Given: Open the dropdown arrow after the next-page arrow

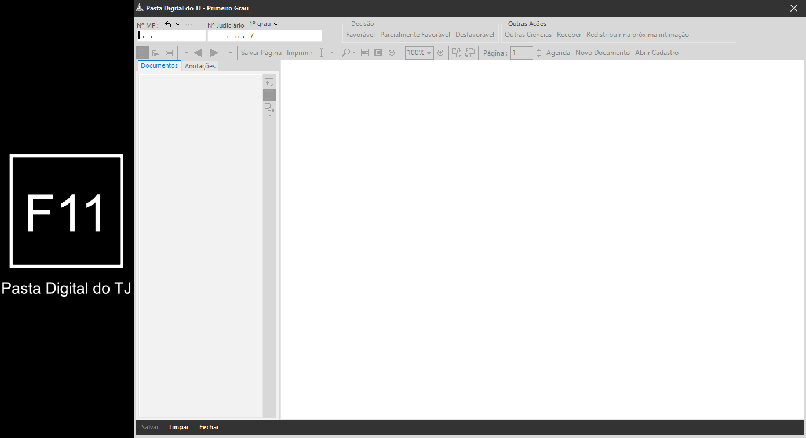Looking at the screenshot, I should coord(231,53).
